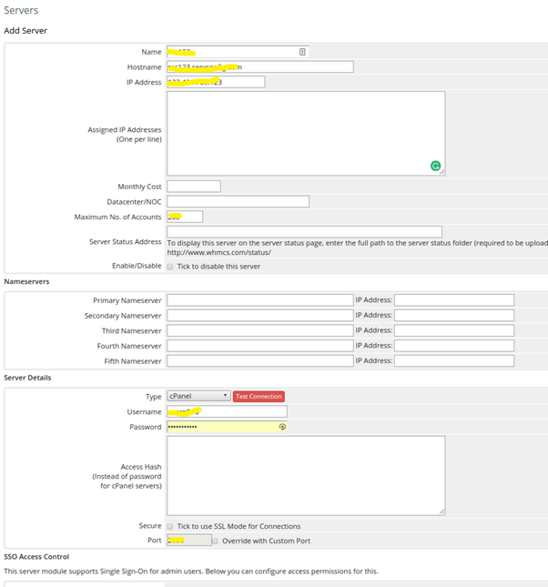Screen dimensions: 548x587
Task: Focus the Server Status Address field
Action: (304, 232)
